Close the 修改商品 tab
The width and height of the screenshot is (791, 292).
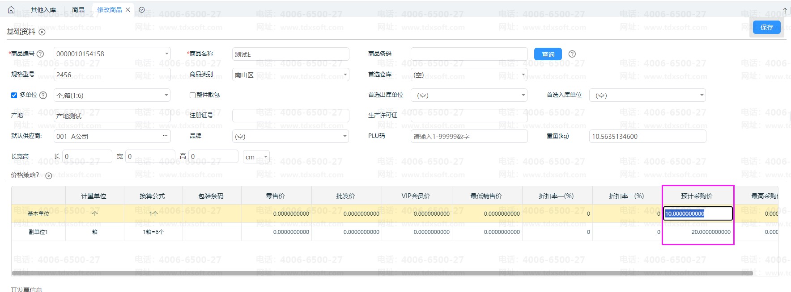(128, 10)
